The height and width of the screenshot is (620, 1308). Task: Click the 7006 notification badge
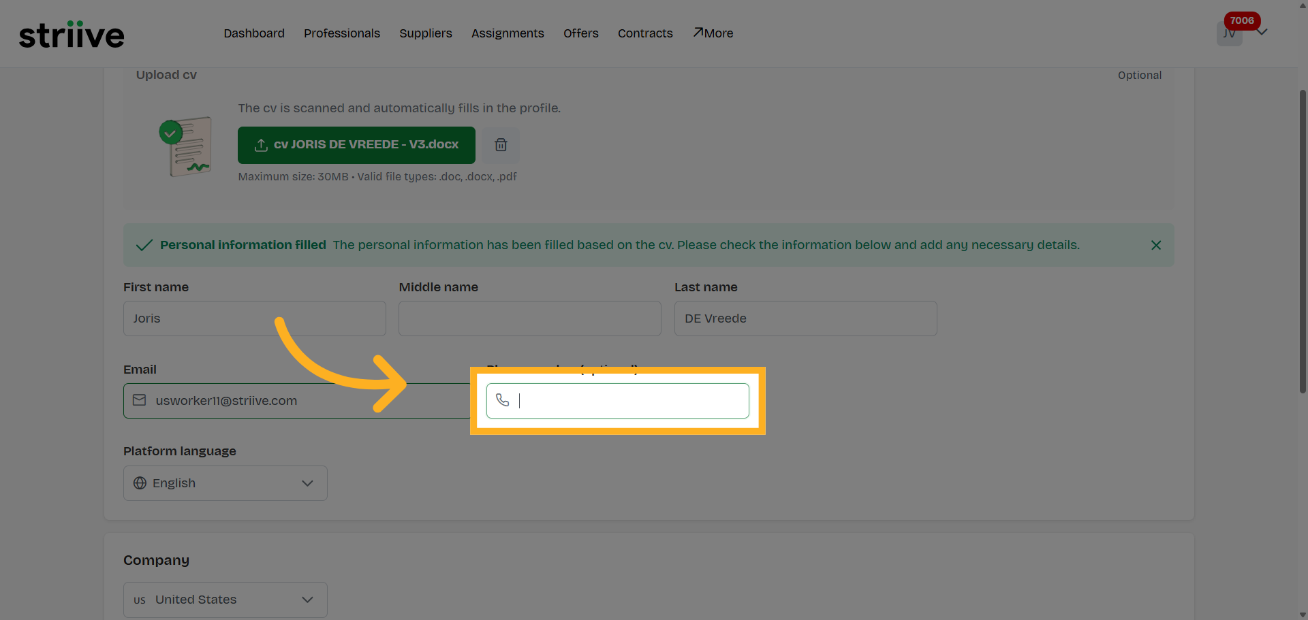coord(1242,20)
